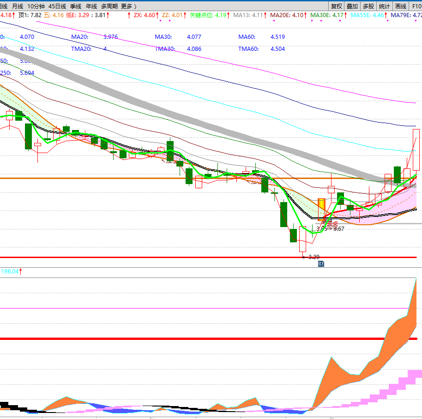Click the ZZ: 4.01 indicator value
This screenshot has height=419, width=422.
(172, 15)
